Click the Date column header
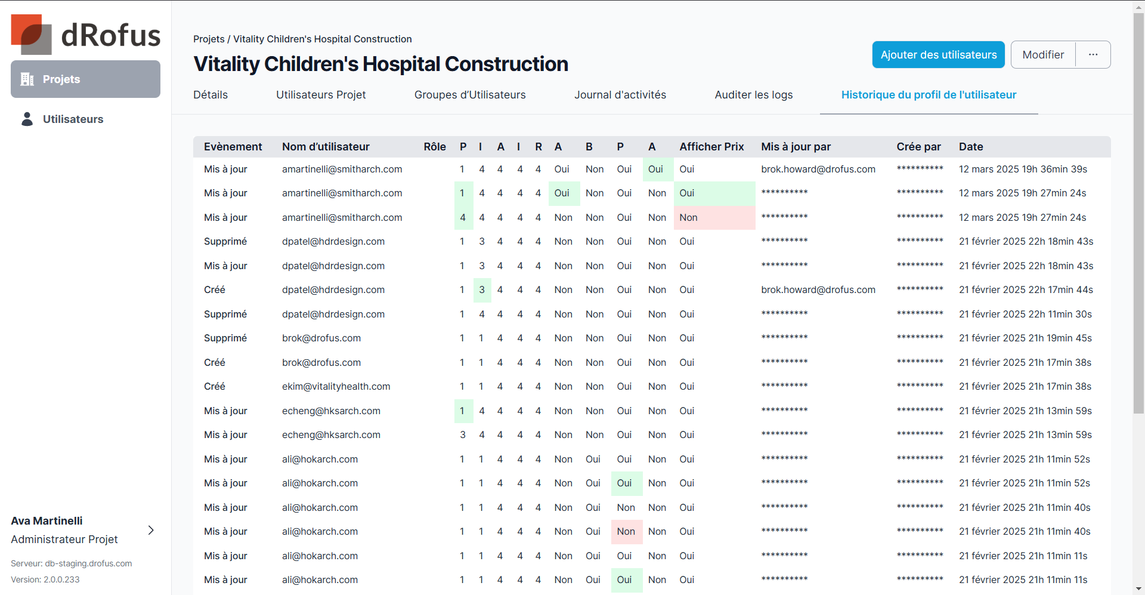1145x595 pixels. tap(971, 147)
